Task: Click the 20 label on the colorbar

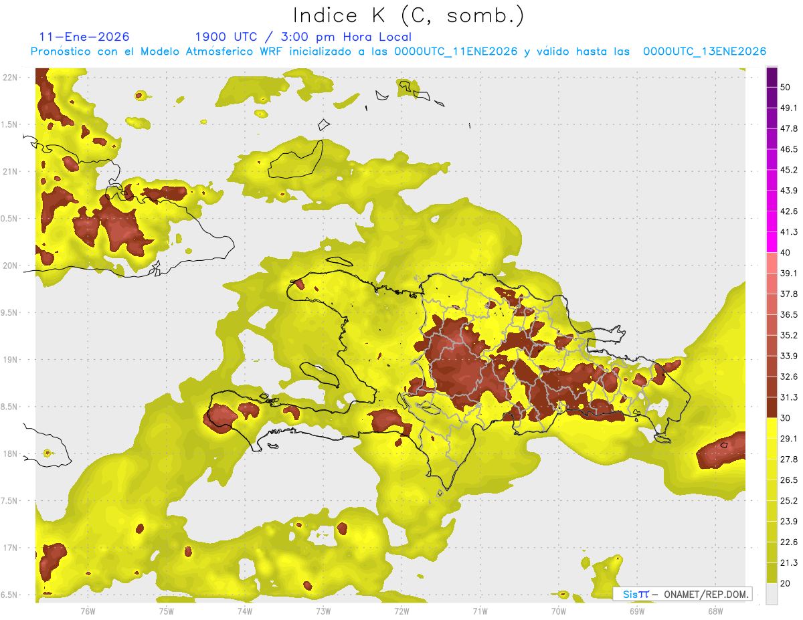Action: point(785,583)
